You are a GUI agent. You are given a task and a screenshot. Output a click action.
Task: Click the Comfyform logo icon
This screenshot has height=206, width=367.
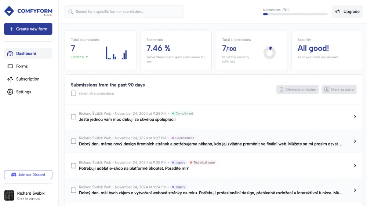tap(9, 11)
